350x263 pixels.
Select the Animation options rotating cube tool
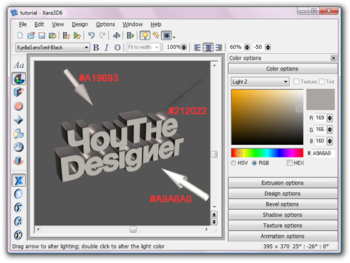coord(19,161)
